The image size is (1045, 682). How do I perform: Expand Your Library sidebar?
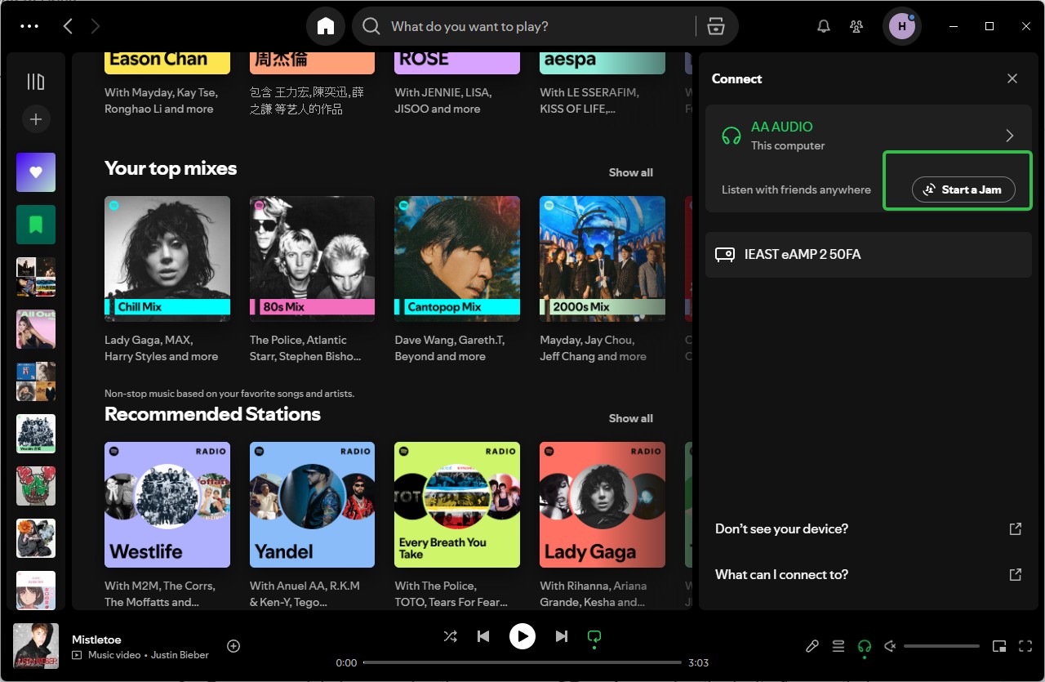(x=36, y=82)
